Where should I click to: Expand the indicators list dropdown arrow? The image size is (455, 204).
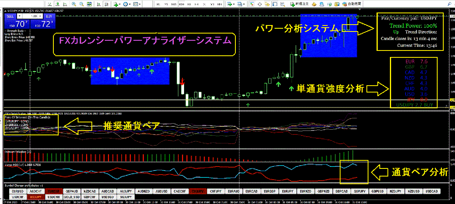coord(120,4)
